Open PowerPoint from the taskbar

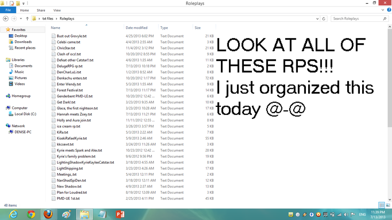120,214
